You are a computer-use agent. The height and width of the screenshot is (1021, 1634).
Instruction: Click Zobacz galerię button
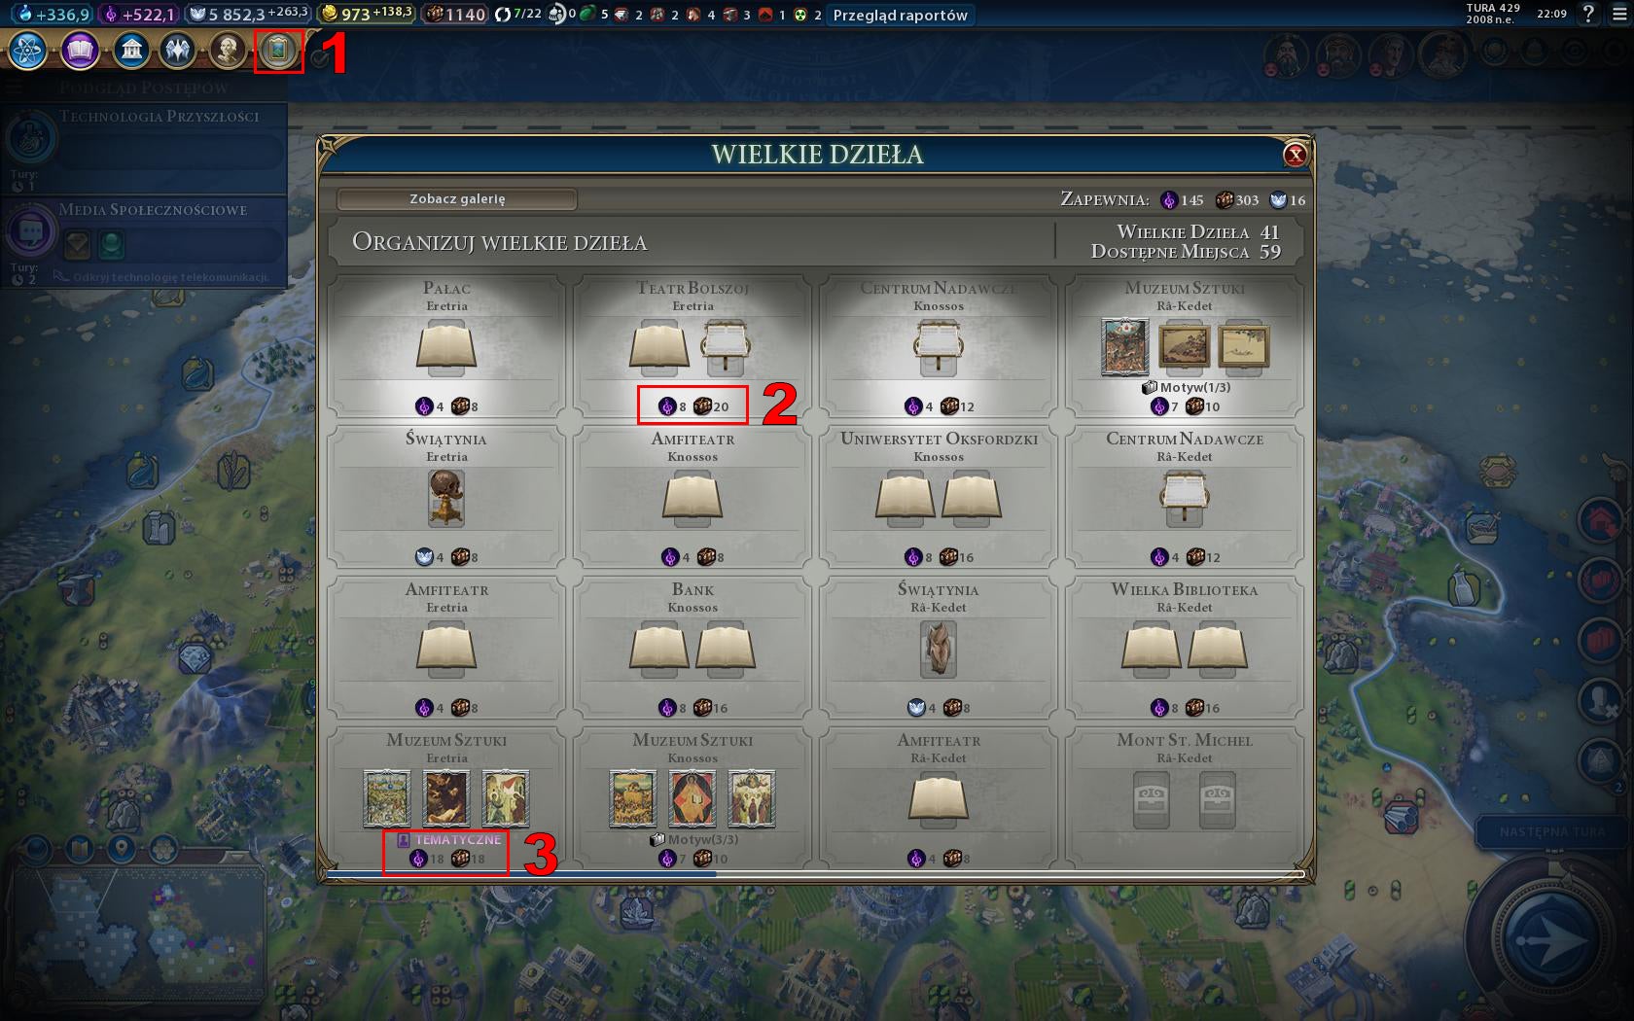coord(457,198)
